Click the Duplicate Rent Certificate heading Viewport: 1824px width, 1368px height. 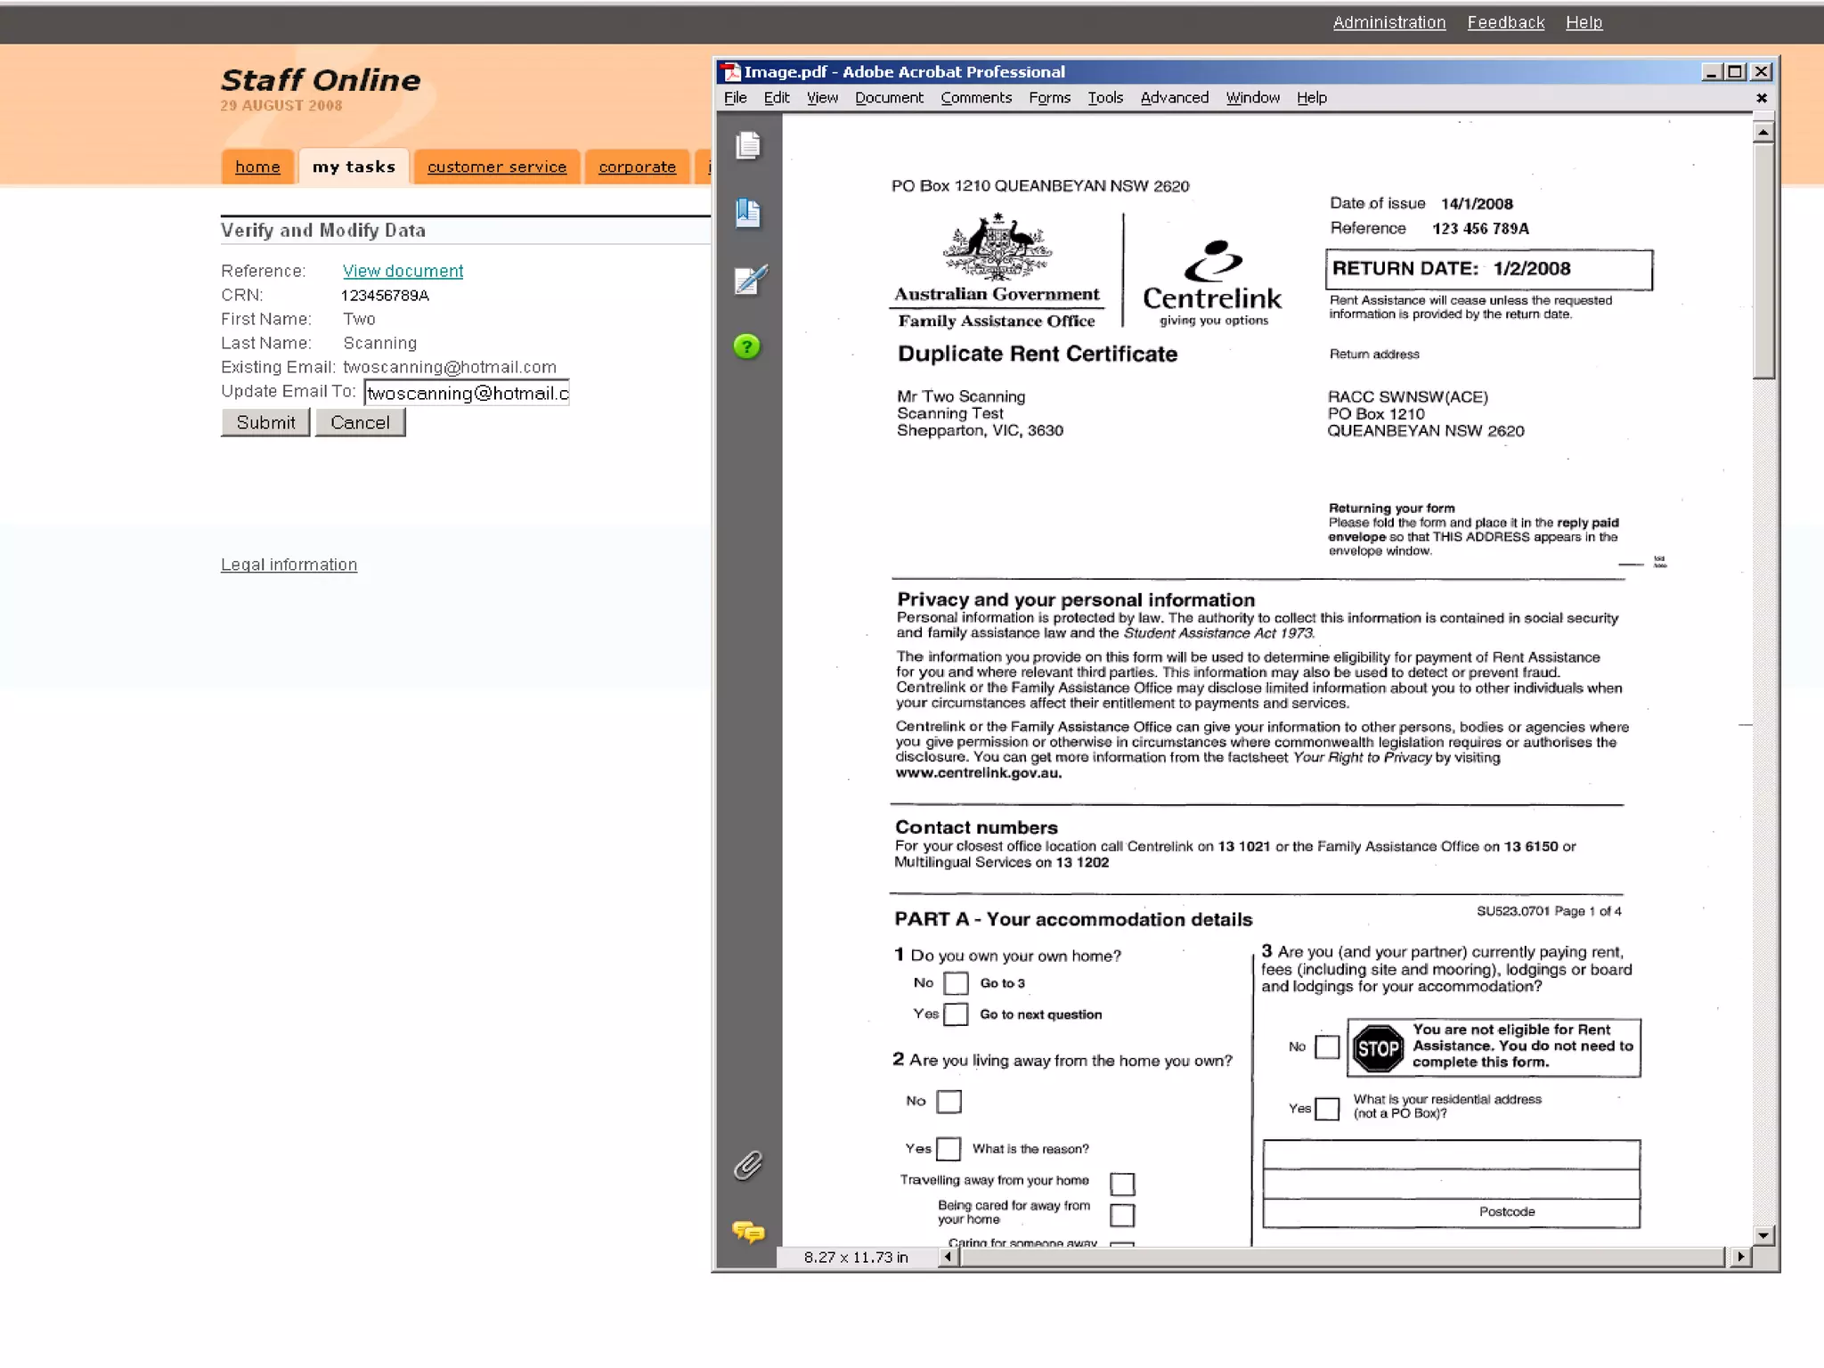tap(1038, 354)
